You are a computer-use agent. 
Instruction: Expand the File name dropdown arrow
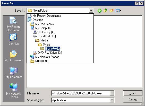[x=112, y=93]
